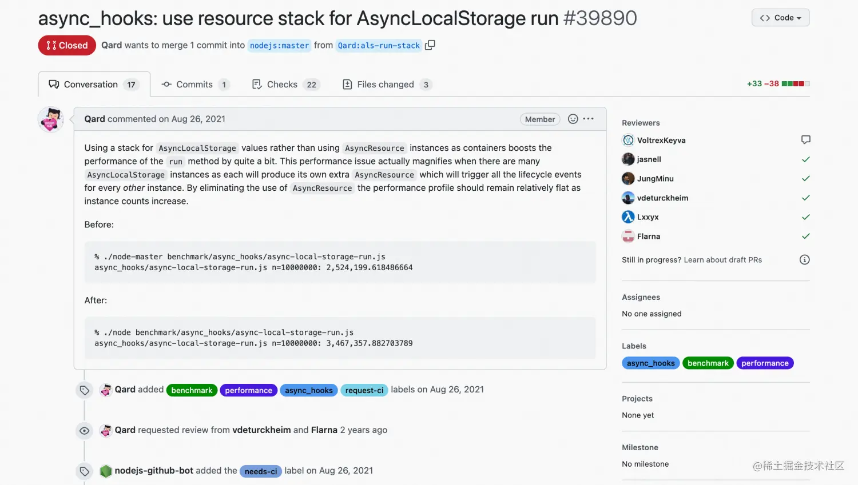Screen dimensions: 858x485
Task: Follow the Learn about draft PRs link
Action: 722,260
